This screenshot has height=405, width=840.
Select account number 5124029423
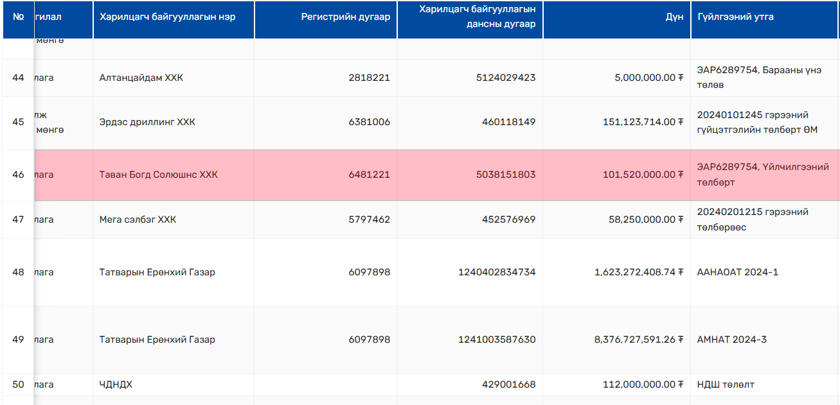pos(506,78)
